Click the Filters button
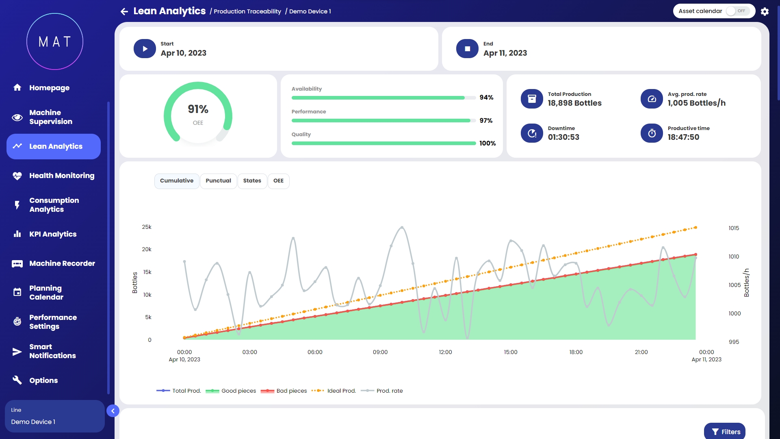Screen dimensions: 780x439 (x=725, y=432)
